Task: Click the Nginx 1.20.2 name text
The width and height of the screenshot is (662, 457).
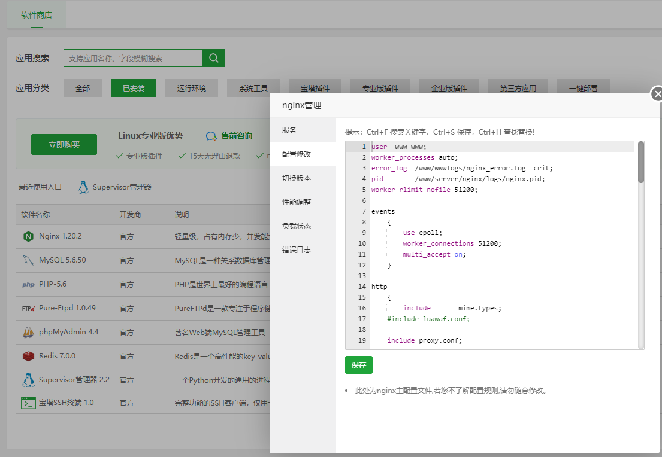Action: 61,236
